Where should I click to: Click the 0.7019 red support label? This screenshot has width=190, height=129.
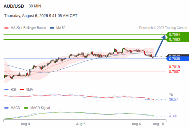(174, 67)
